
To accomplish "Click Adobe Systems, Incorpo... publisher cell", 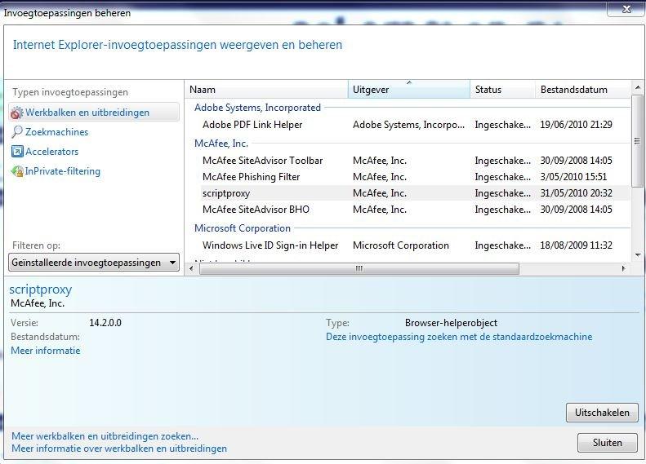I will click(x=408, y=125).
